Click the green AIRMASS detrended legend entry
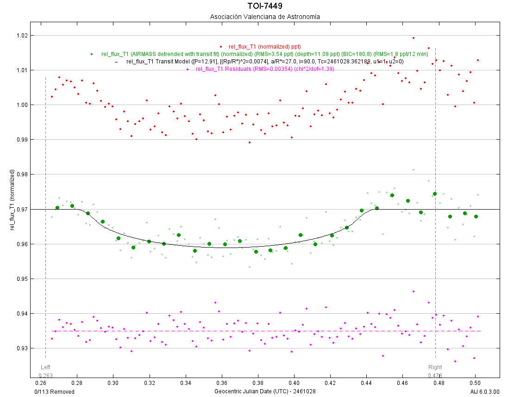Screen dimensions: 508x397 pyautogui.click(x=264, y=54)
